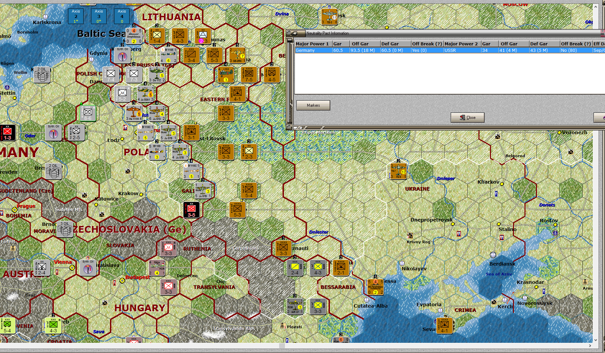Click the Markers button
The height and width of the screenshot is (353, 605).
[313, 105]
